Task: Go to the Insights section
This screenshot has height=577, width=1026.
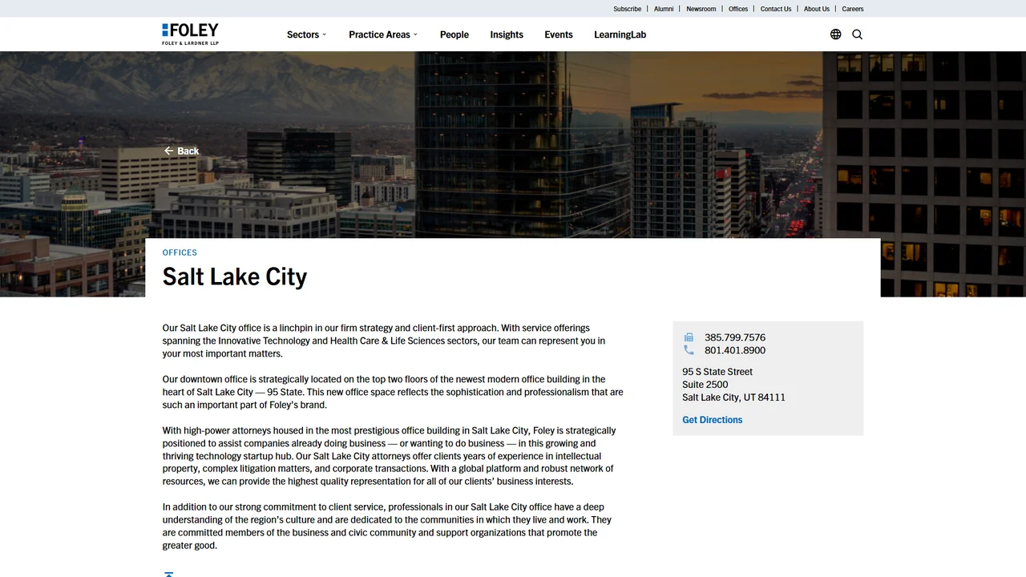Action: click(x=507, y=34)
